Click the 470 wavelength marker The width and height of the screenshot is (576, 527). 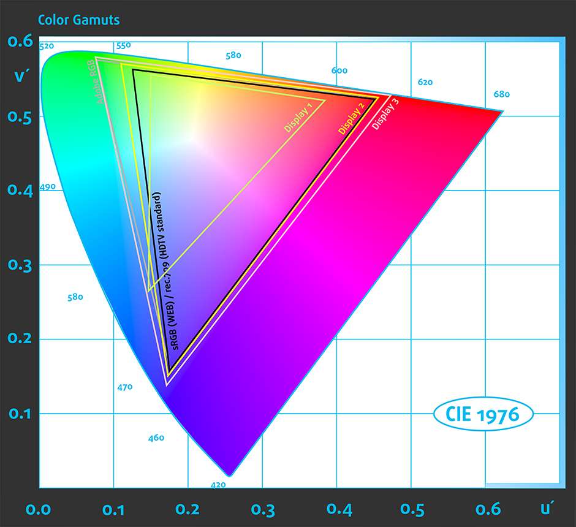(x=125, y=387)
